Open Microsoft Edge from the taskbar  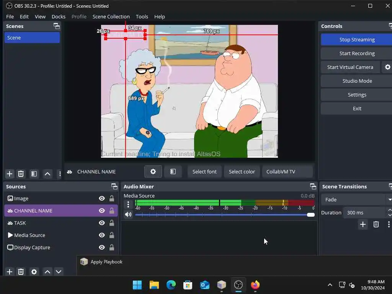[171, 285]
